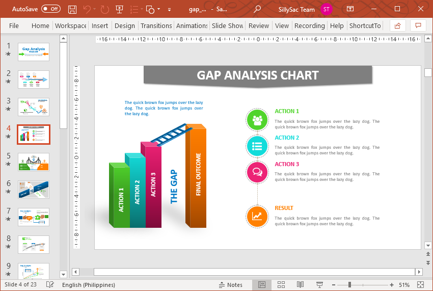Open the Comments pane icon
Viewport: 433px width, 291px height.
pyautogui.click(x=418, y=25)
